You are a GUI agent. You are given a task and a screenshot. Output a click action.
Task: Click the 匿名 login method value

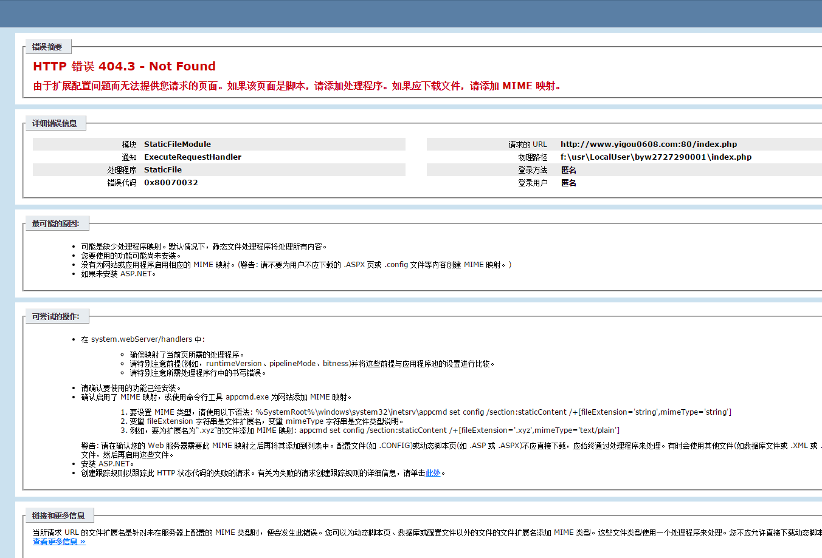568,169
